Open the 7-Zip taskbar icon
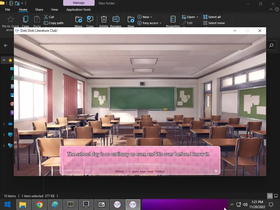280x210 pixels. (x=102, y=205)
